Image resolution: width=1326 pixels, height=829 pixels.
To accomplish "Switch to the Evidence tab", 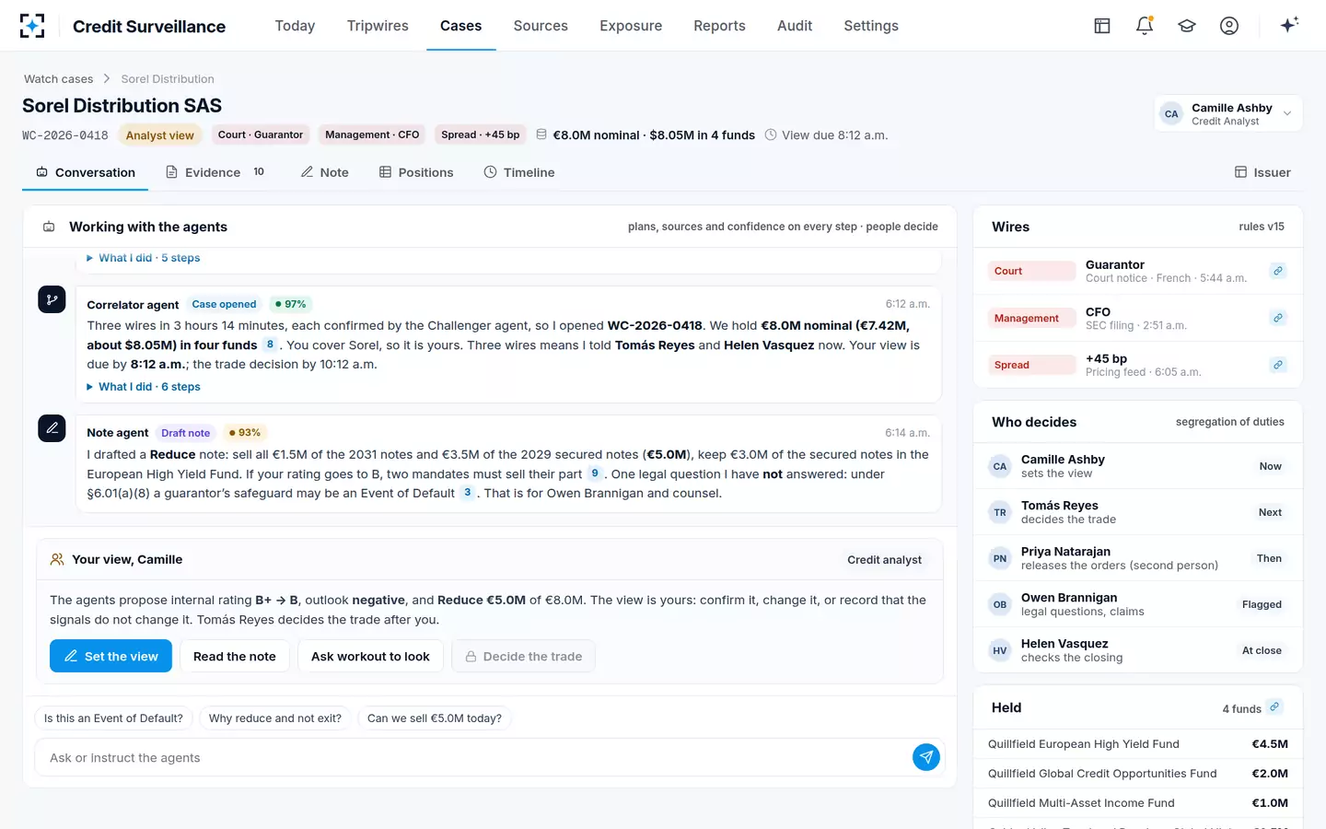I will pyautogui.click(x=215, y=172).
